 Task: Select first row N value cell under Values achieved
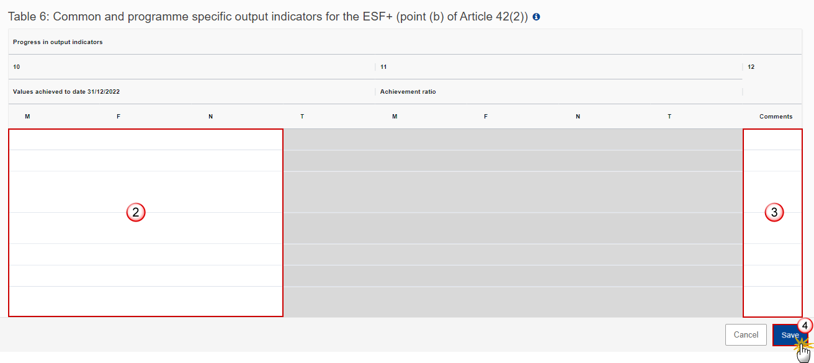point(211,140)
